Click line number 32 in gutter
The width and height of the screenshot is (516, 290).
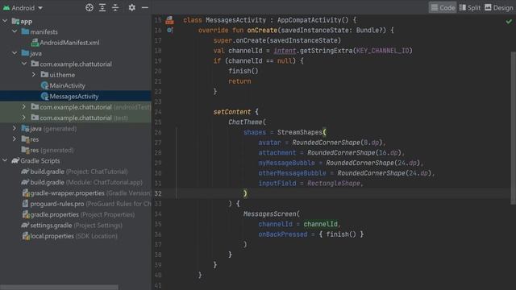point(158,193)
